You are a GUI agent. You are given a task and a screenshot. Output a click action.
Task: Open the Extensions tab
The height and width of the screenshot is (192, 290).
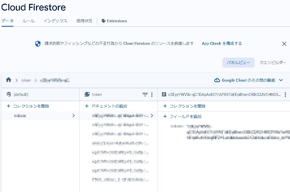tap(114, 21)
